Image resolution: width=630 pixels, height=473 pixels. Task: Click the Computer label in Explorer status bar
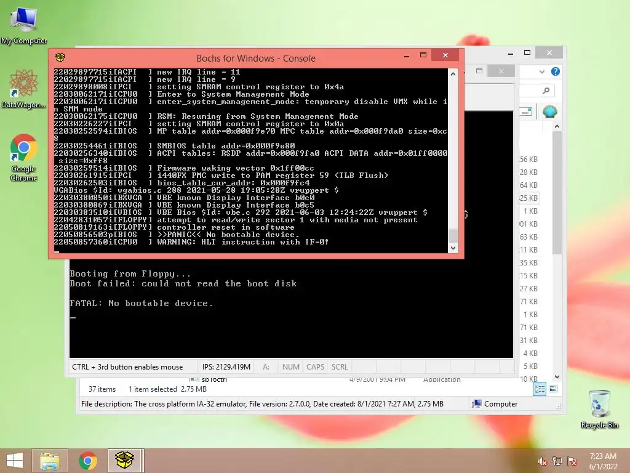[x=501, y=404]
